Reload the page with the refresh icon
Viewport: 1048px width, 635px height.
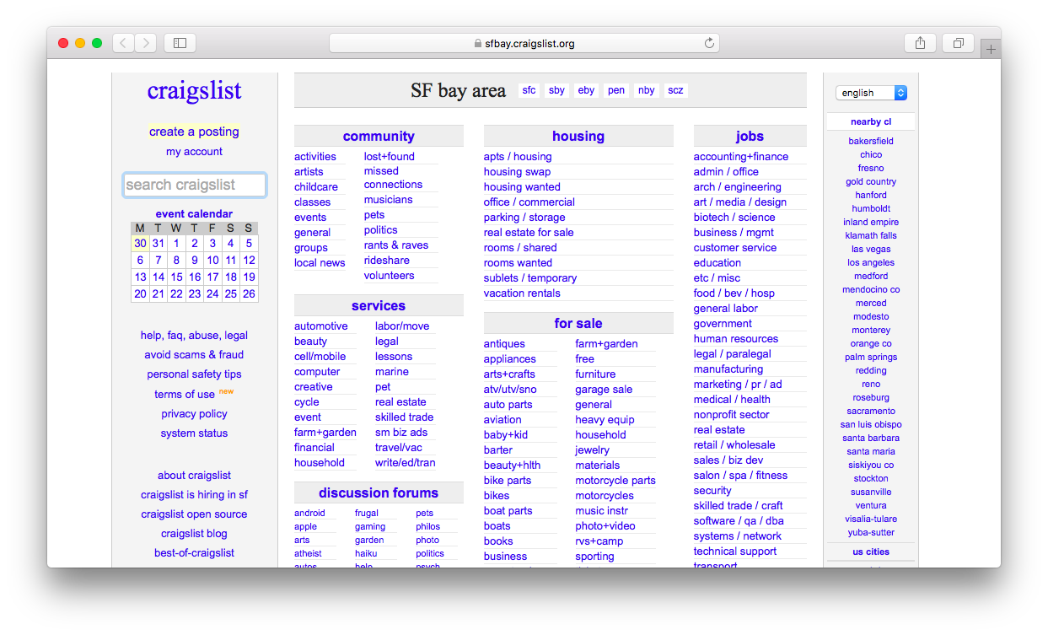(709, 43)
